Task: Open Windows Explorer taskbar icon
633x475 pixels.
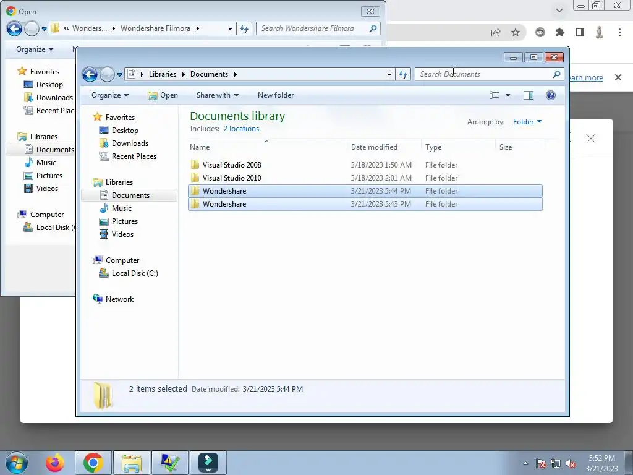Action: tap(132, 463)
